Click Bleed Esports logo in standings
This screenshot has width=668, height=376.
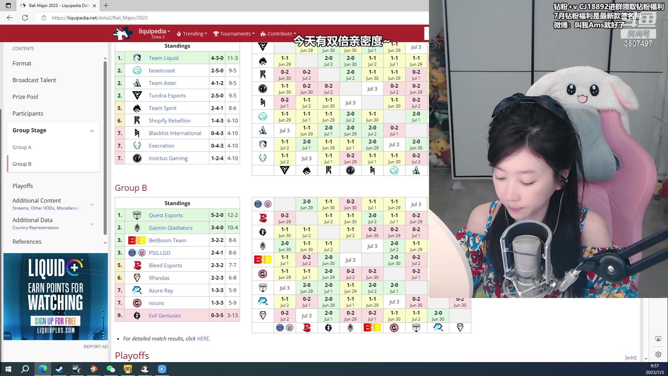click(137, 265)
